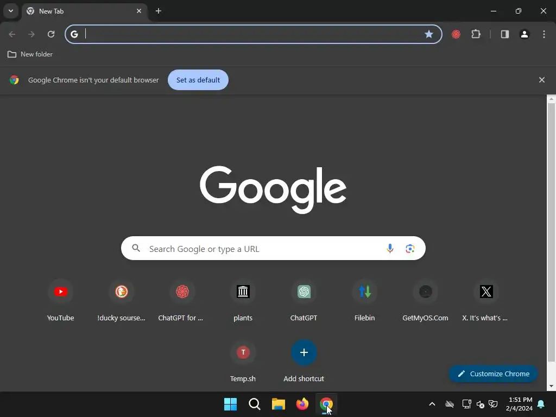Open the red ChatGPT extension in toolbar
Viewport: 556px width, 417px height.
click(456, 34)
